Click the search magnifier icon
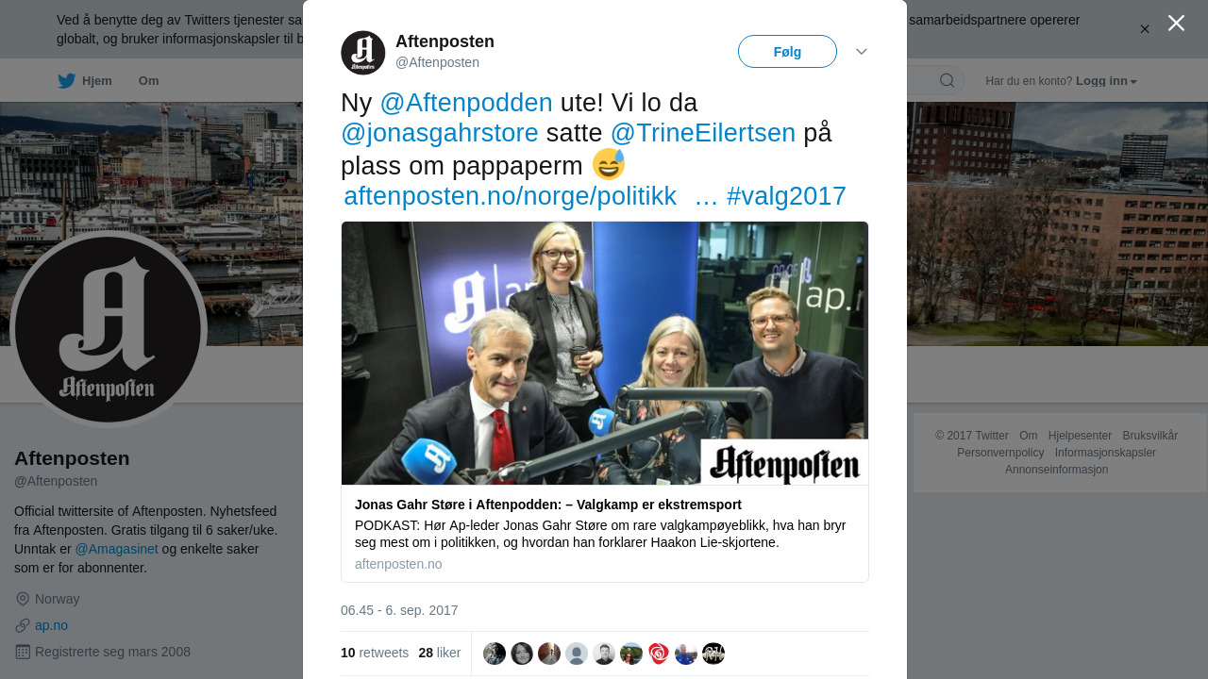This screenshot has height=679, width=1208. click(x=947, y=80)
